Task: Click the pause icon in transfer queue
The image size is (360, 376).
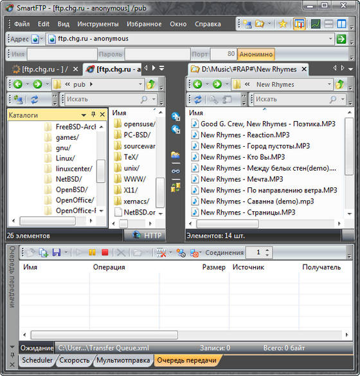Action: pyautogui.click(x=92, y=252)
